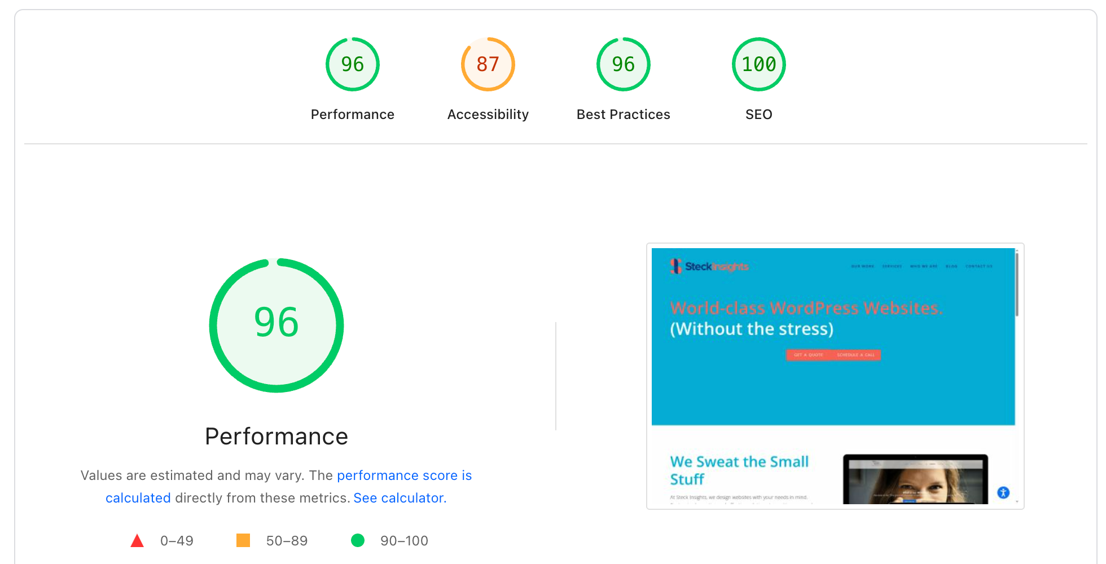Open the 'performance score is calculated' link
Image resolution: width=1106 pixels, height=564 pixels.
(404, 475)
